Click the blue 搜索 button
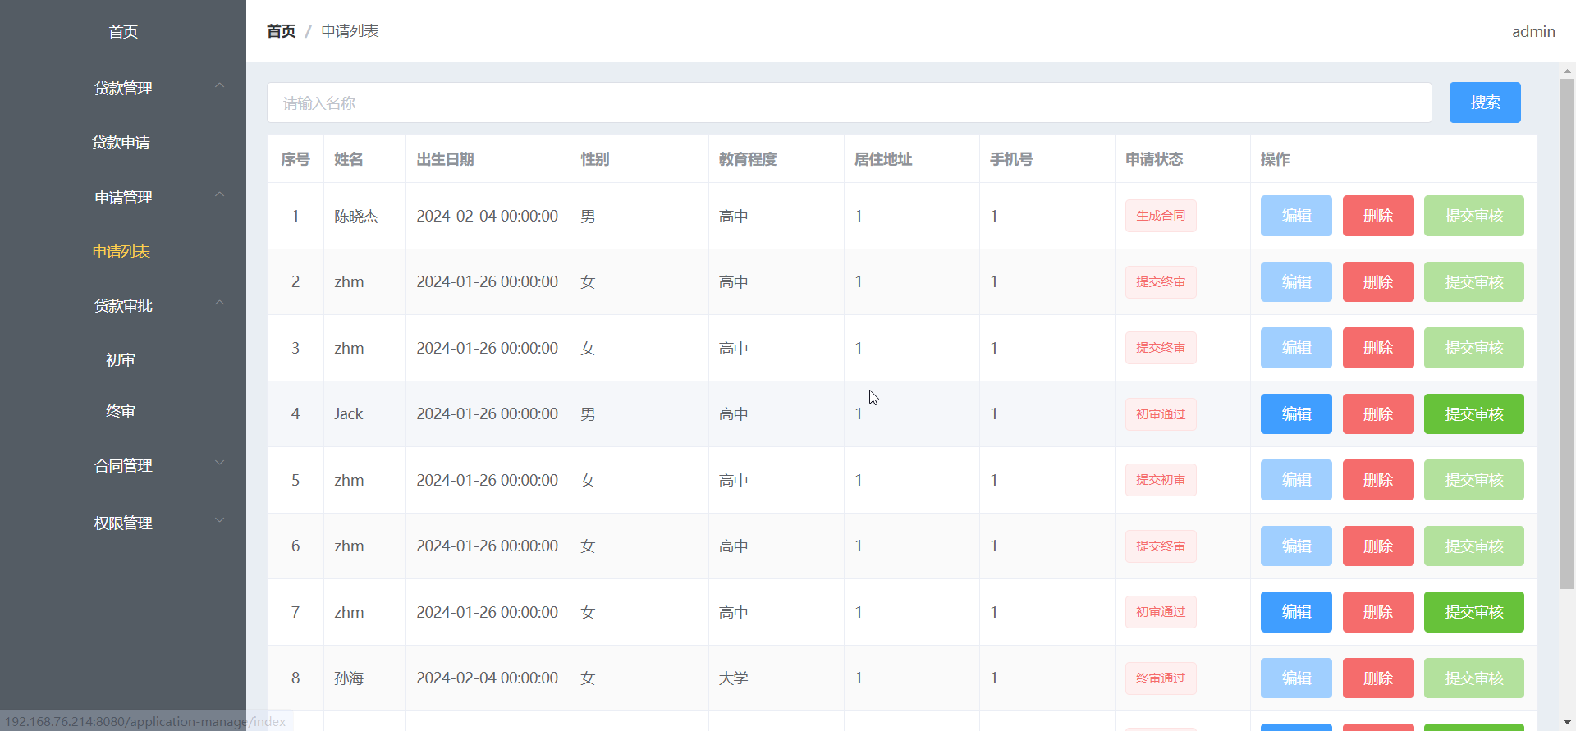This screenshot has width=1576, height=731. [1485, 103]
